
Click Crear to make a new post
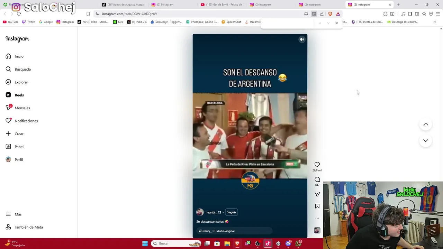[15, 134]
